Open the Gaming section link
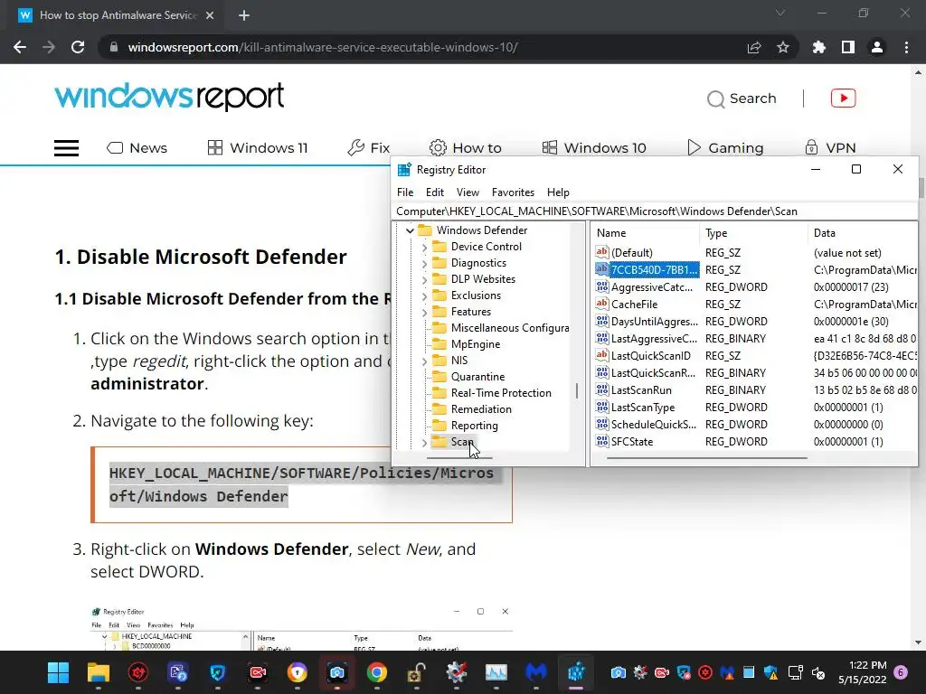The image size is (926, 694). click(x=725, y=147)
